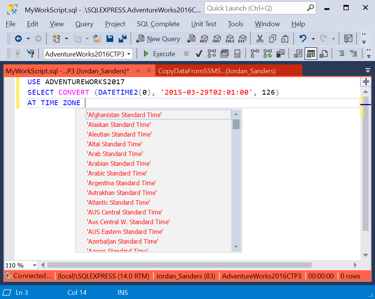Screen dimensions: 375x299
Task: Click the suggestion list scrollbar thumb
Action: pos(236,124)
